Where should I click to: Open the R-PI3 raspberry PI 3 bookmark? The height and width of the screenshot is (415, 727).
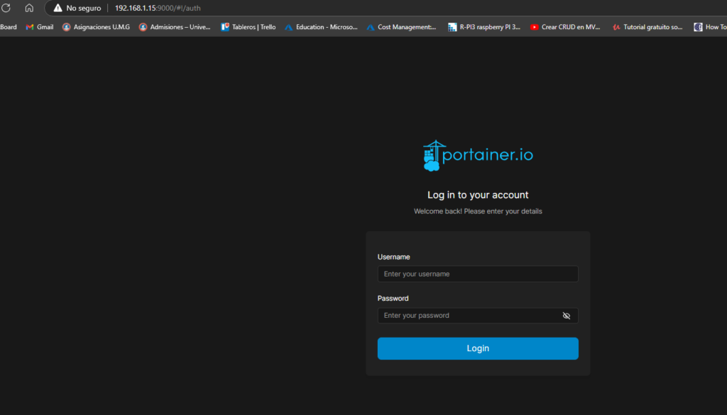click(x=484, y=27)
